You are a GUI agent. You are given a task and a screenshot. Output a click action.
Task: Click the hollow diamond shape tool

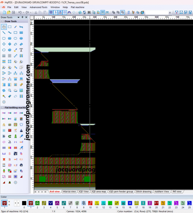pos(4,44)
